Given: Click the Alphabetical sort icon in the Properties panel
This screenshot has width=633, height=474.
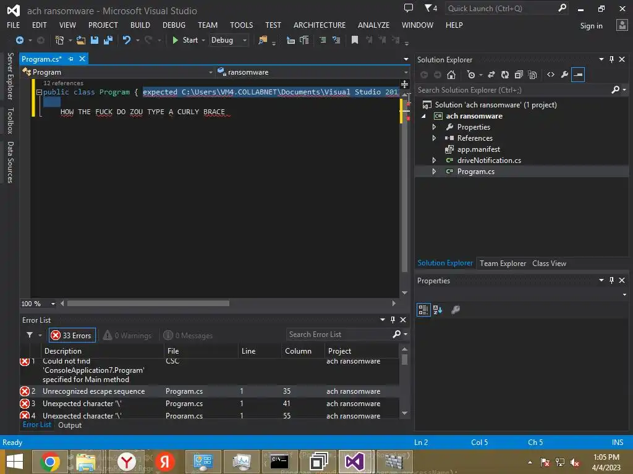Looking at the screenshot, I should click(438, 310).
